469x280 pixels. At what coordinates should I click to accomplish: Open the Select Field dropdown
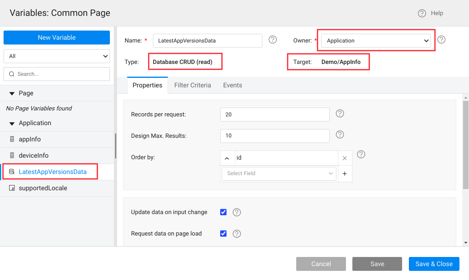(x=279, y=174)
